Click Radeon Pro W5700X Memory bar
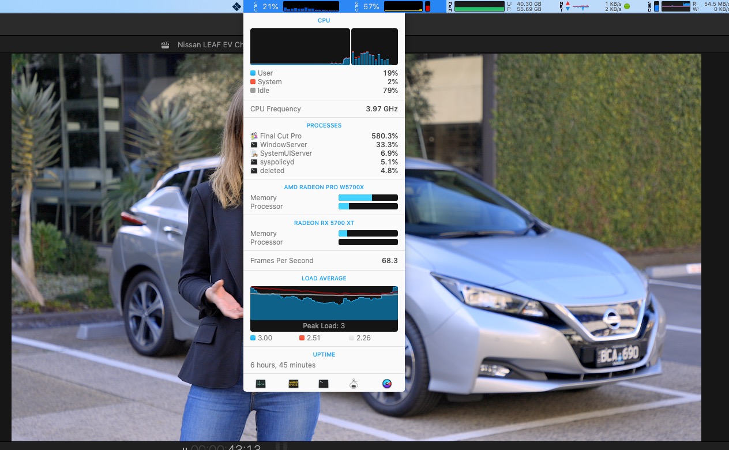This screenshot has height=450, width=729. [x=368, y=198]
